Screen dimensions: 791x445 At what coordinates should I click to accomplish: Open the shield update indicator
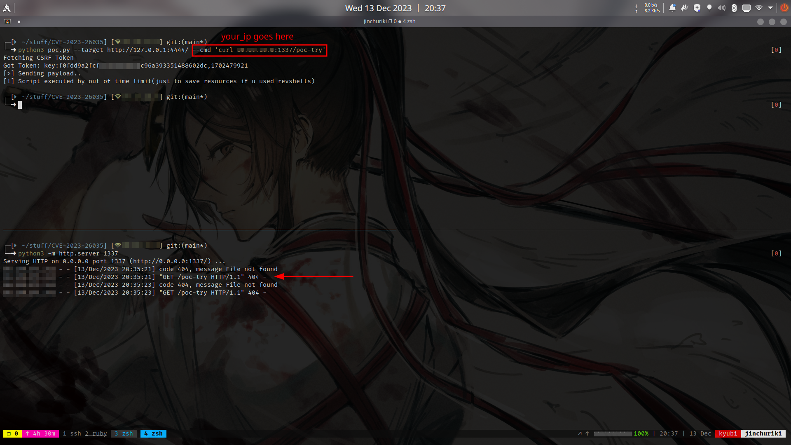[697, 8]
